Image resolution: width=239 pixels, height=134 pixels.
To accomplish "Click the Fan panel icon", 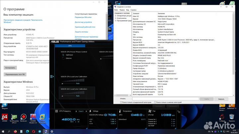I will click(150, 111).
